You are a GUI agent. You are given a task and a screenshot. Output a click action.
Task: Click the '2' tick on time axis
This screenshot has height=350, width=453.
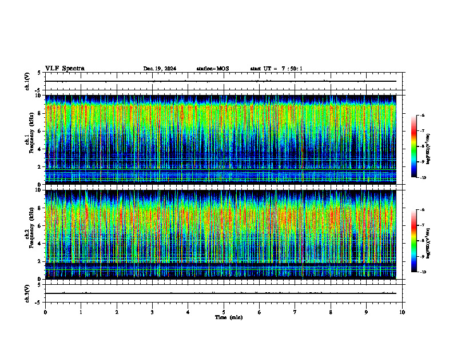117,312
